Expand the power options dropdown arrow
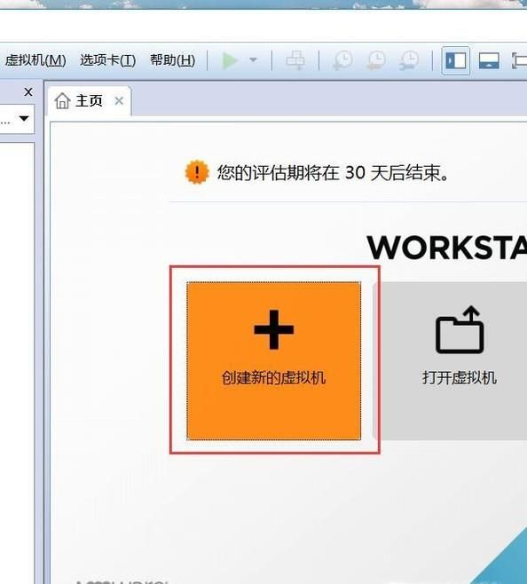Screen dimensions: 527x584 pos(253,60)
